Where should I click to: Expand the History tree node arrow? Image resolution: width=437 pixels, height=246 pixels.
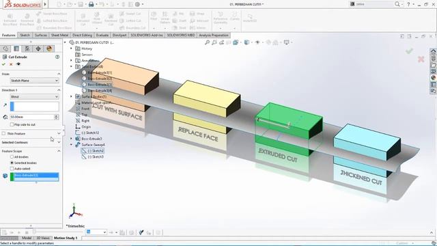71,49
